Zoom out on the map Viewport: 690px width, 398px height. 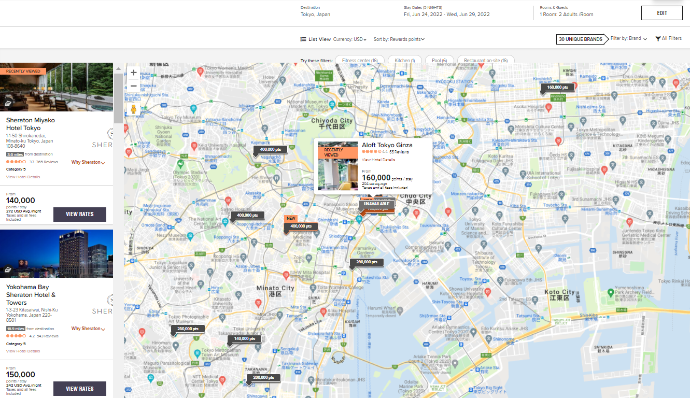[134, 86]
